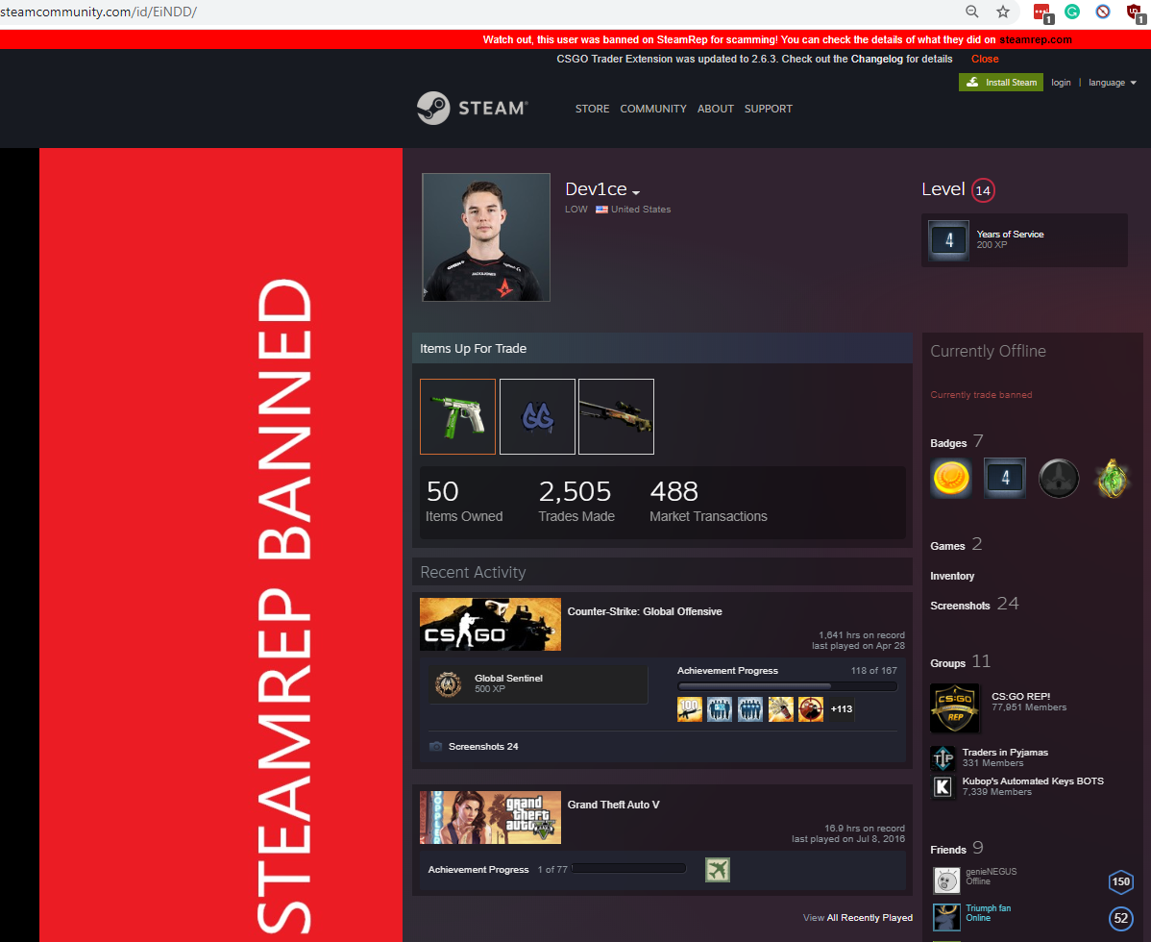
Task: Click the level 52 friend badge
Action: pos(1120,918)
